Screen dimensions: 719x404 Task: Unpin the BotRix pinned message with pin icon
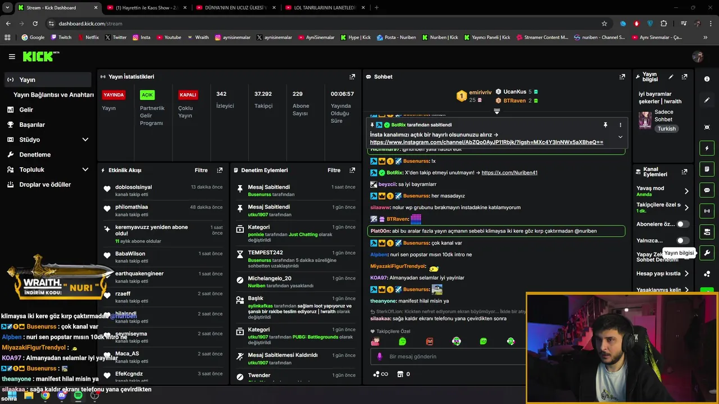(x=605, y=125)
